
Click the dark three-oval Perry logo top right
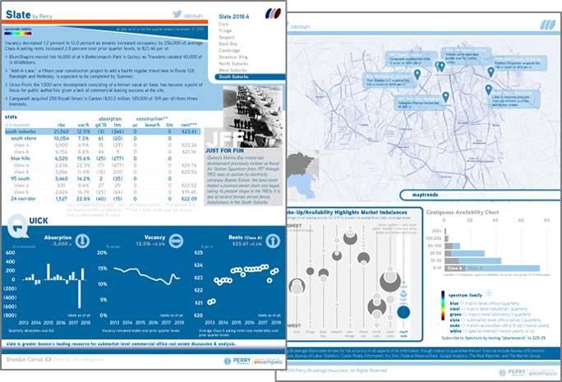[x=273, y=14]
